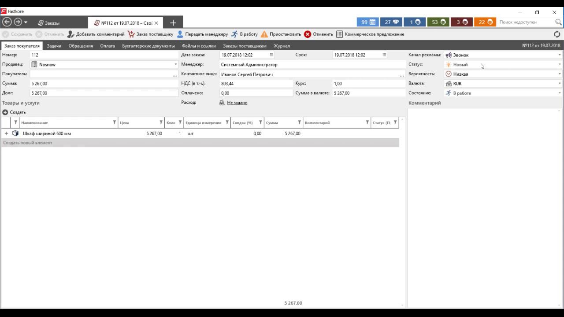This screenshot has height=317, width=564.
Task: Open a new tab with plus button
Action: click(x=173, y=23)
